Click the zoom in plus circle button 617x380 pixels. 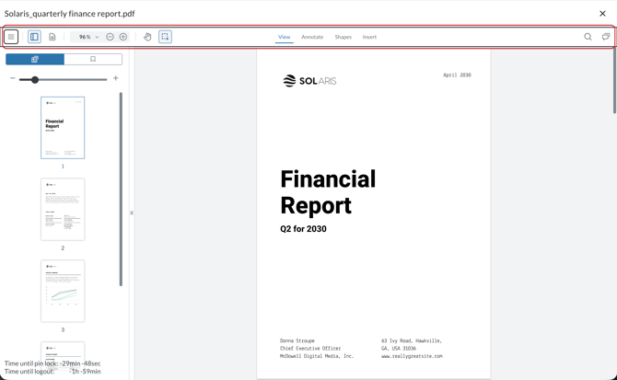(123, 37)
